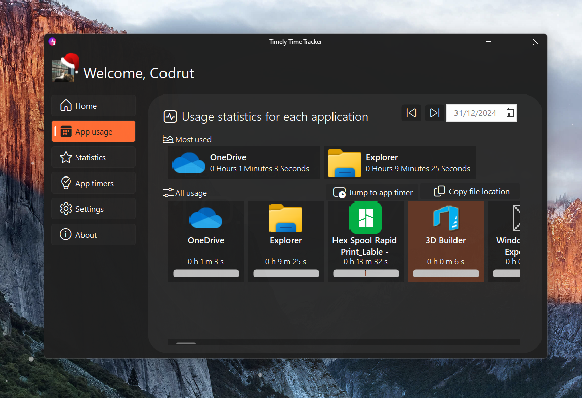582x398 pixels.
Task: Click OneDrive cloud icon in All usage
Action: tap(205, 218)
